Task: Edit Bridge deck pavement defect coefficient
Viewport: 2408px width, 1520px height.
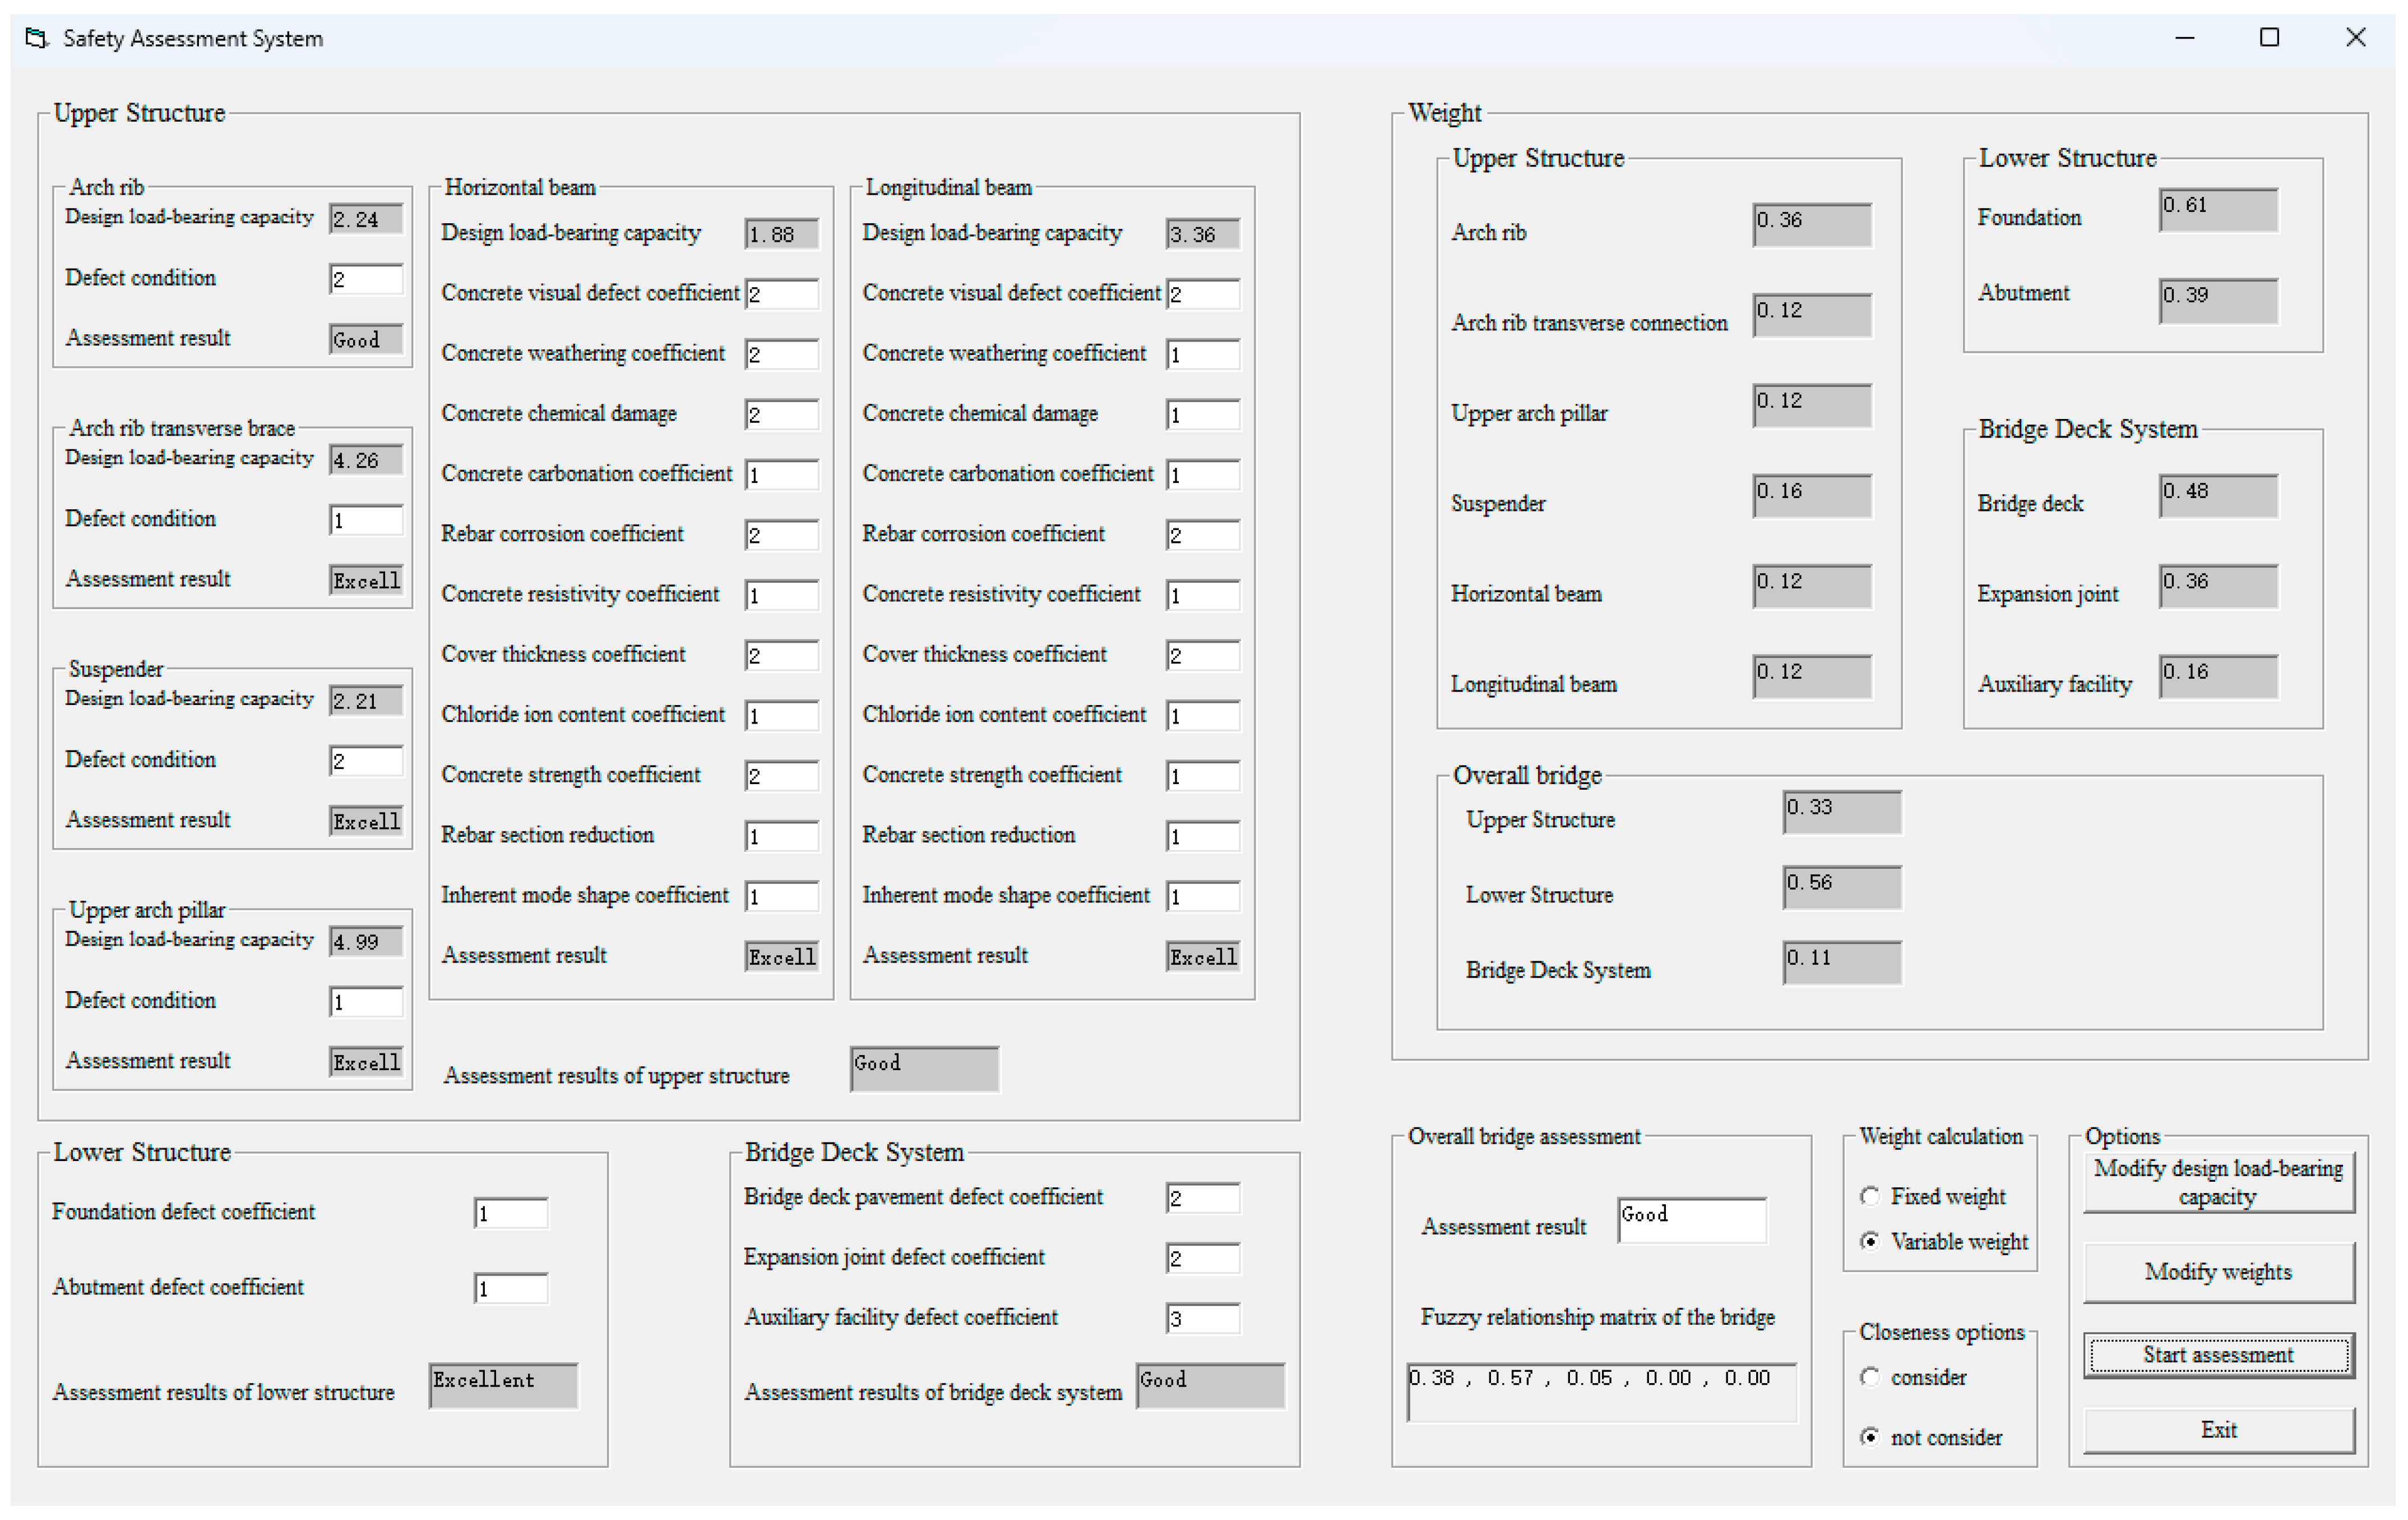Action: point(1203,1199)
